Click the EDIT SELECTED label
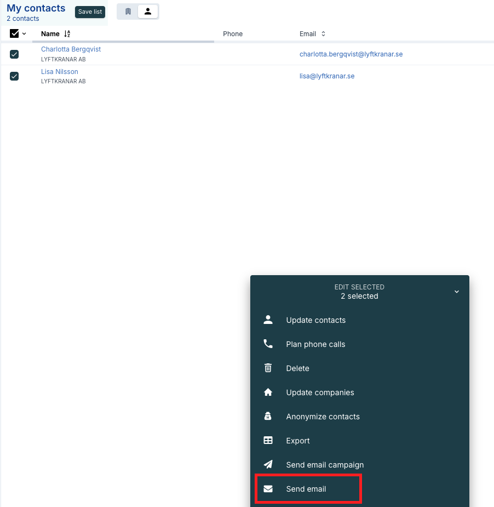This screenshot has width=494, height=507. point(359,287)
